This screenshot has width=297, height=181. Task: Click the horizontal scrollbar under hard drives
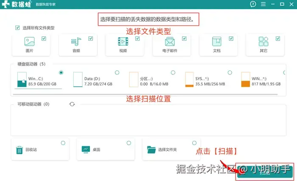pos(145,94)
